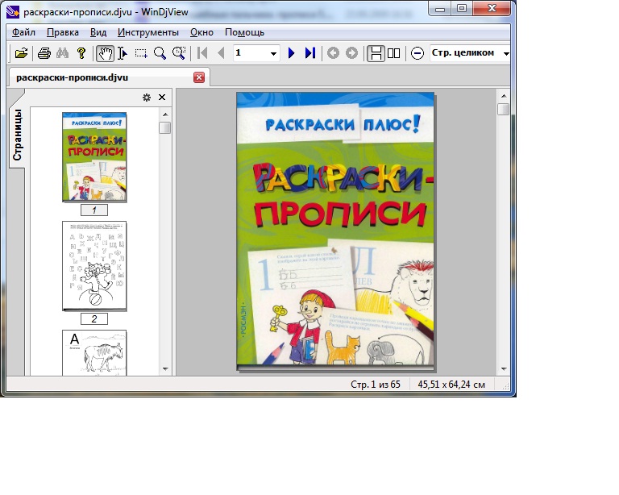Maximize the WinDjView window
619x495 pixels.
(462, 9)
